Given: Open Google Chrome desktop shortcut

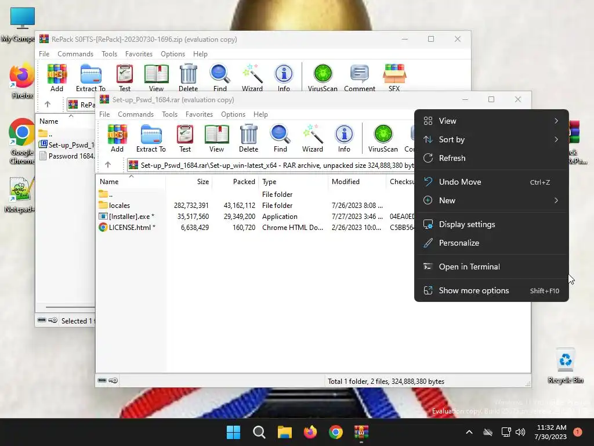Looking at the screenshot, I should [x=22, y=142].
